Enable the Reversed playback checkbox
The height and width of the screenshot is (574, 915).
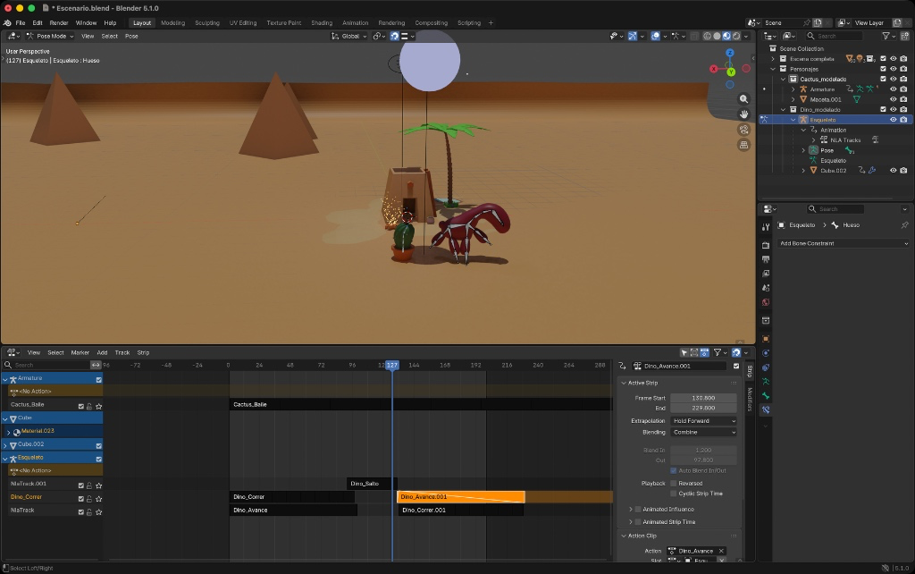pyautogui.click(x=674, y=484)
